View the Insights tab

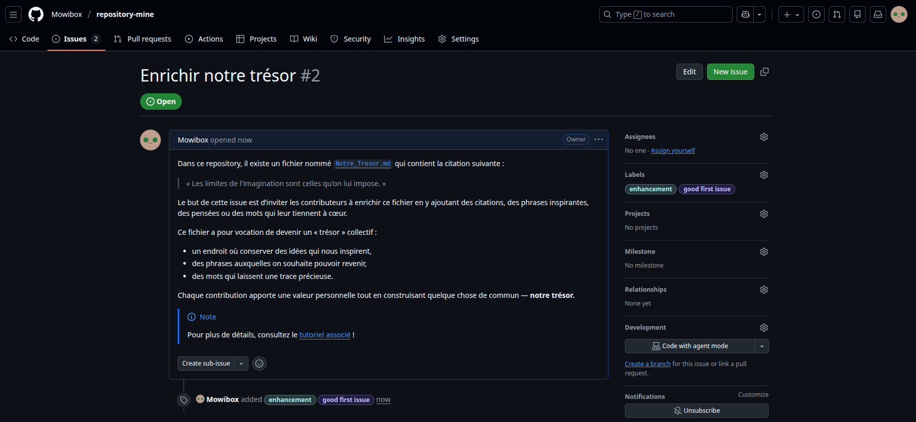(x=405, y=39)
